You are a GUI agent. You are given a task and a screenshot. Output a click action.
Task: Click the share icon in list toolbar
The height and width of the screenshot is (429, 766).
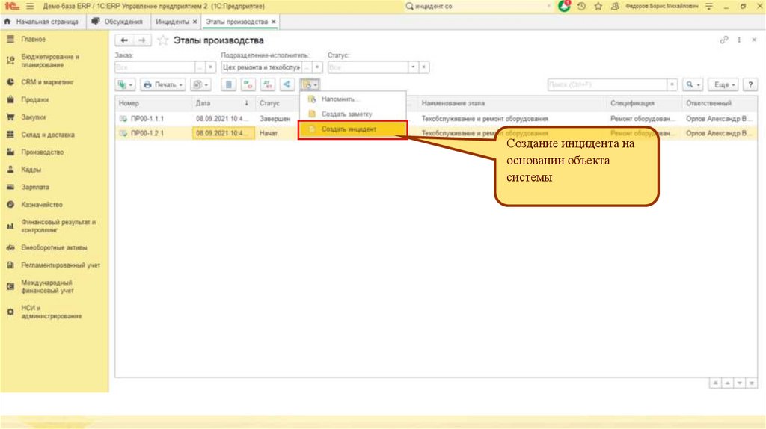coord(287,85)
